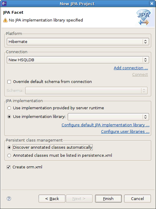The height and width of the screenshot is (209, 156).
Task: Click the Eclipse icon in the title bar
Action: coord(4,3)
